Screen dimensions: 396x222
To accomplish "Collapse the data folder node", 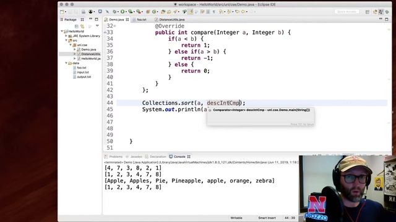I will (x=66, y=63).
